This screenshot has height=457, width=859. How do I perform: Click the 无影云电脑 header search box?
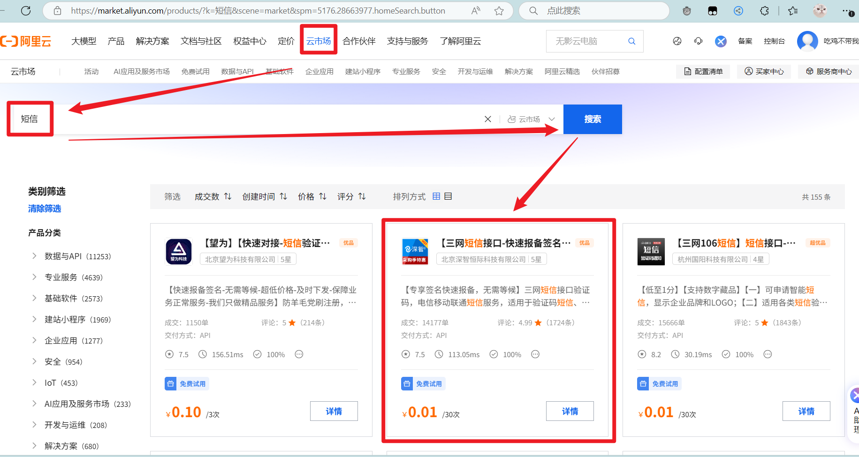pyautogui.click(x=594, y=41)
